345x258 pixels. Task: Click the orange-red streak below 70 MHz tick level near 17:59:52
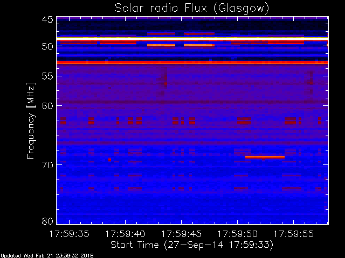[265, 157]
